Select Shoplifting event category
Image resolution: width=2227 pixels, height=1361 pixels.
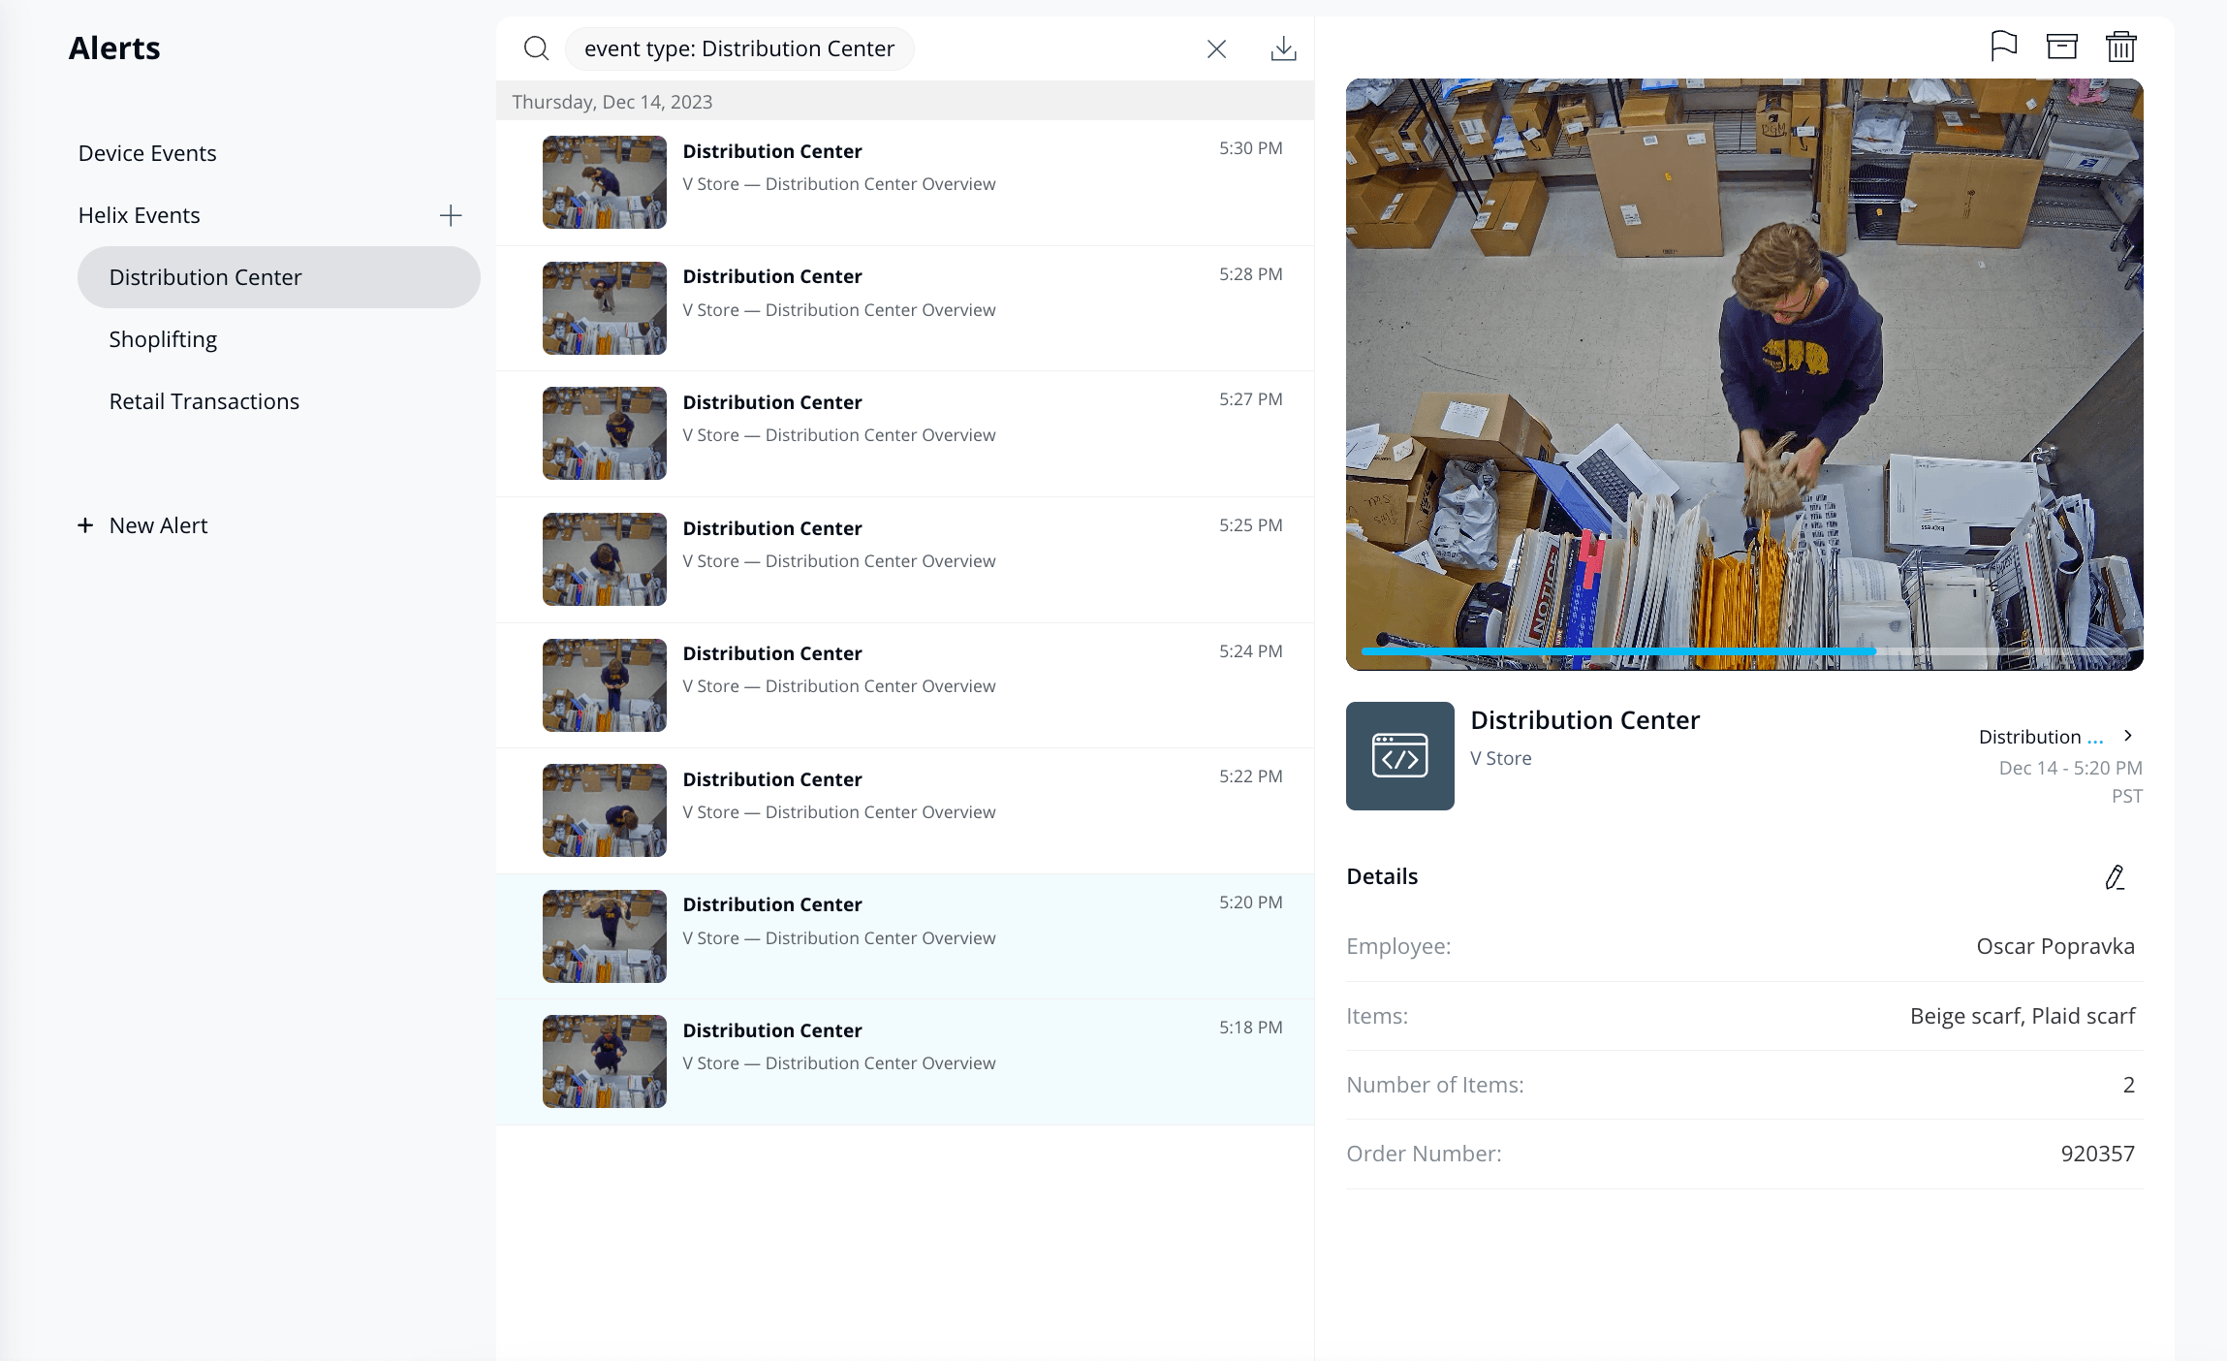click(163, 339)
